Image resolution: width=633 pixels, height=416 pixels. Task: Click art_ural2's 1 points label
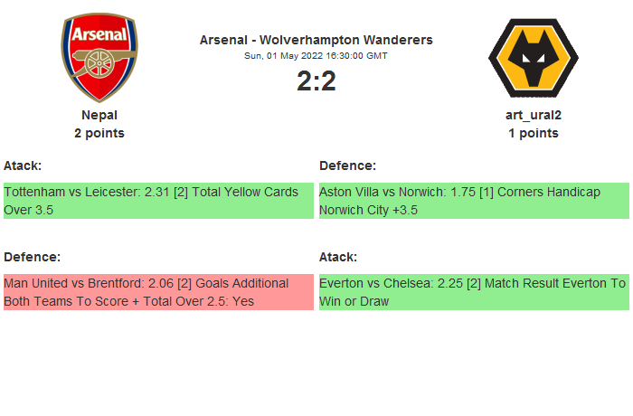coord(533,133)
